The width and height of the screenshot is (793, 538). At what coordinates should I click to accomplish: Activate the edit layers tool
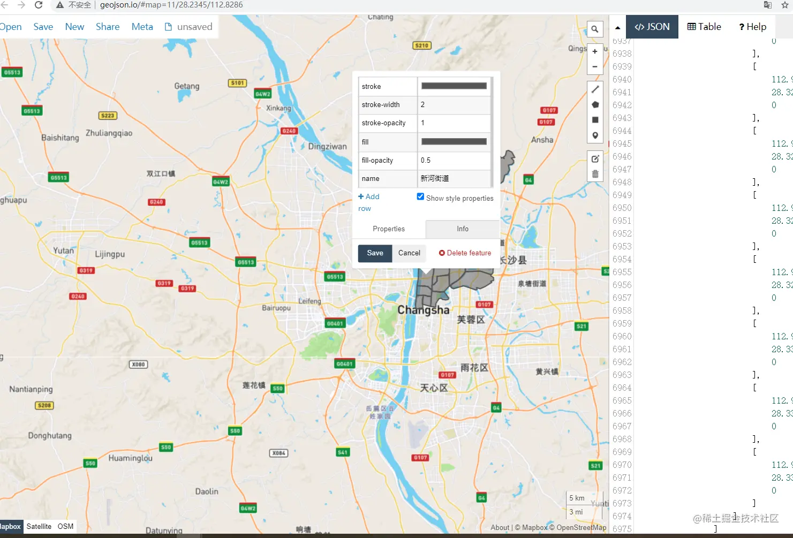tap(595, 159)
